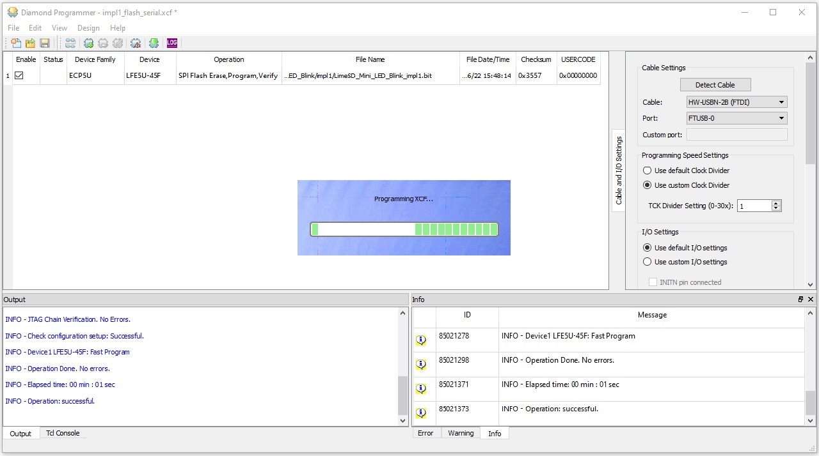Switch to the Tcl Console tab
This screenshot has height=456, width=819.
63,433
